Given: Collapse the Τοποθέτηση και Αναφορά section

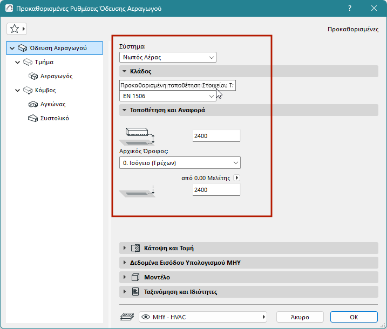Looking at the screenshot, I should click(124, 110).
